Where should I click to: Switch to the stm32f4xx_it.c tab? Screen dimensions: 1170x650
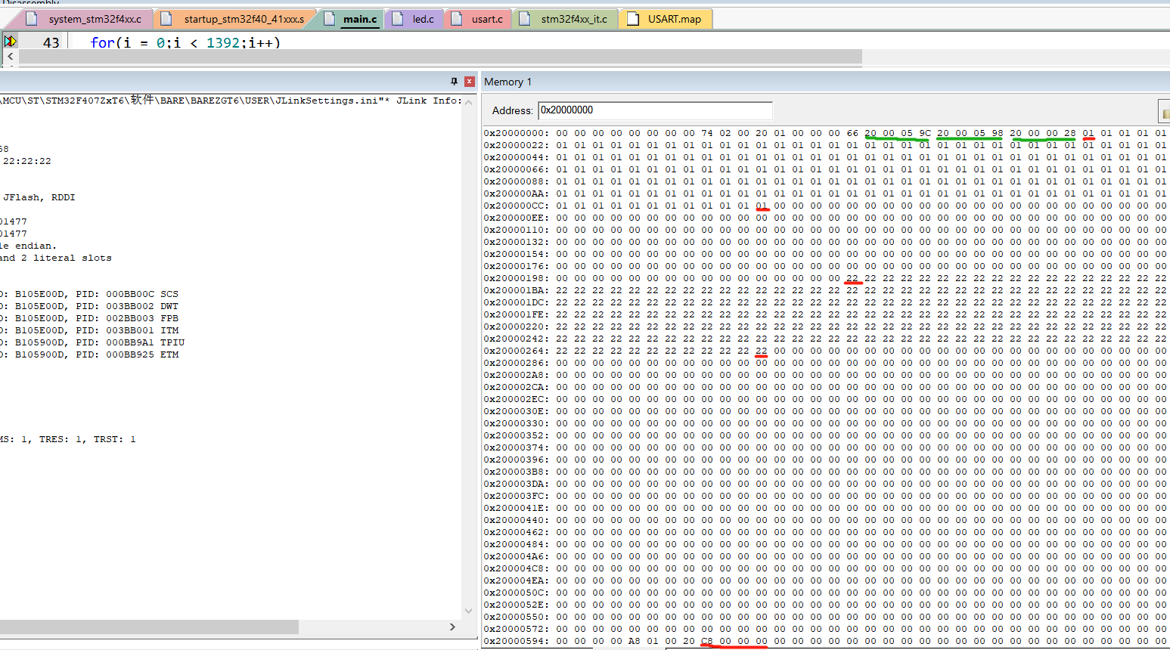coord(565,19)
